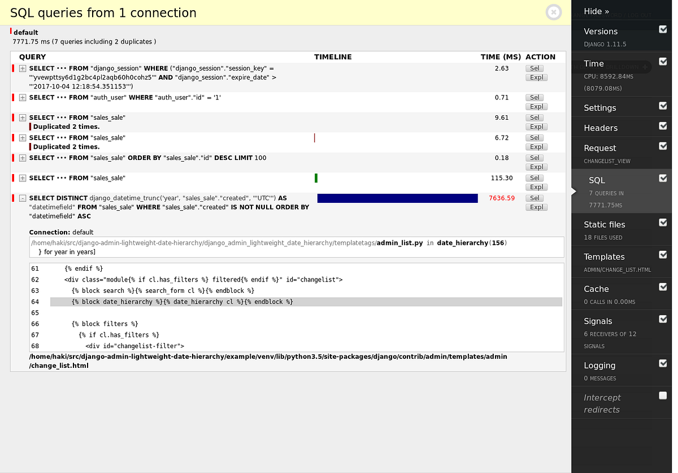Select the highlighted date_hierarchy code line

181,301
